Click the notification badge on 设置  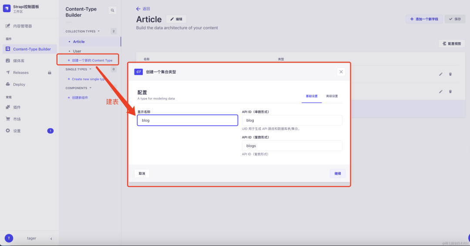[x=50, y=131]
